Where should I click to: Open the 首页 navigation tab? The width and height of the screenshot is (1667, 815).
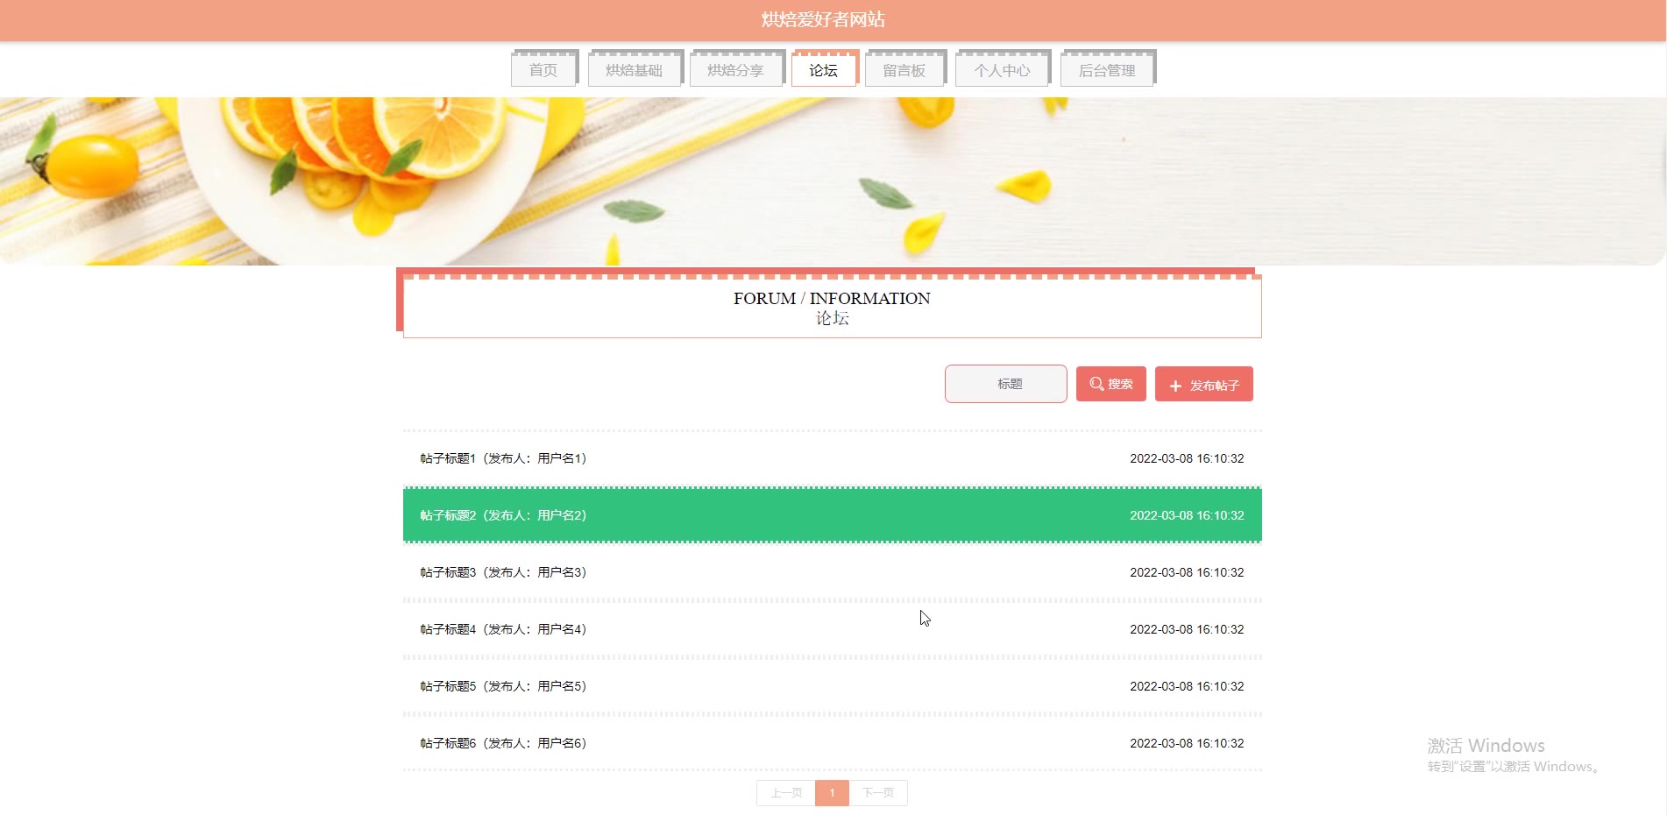pos(543,70)
